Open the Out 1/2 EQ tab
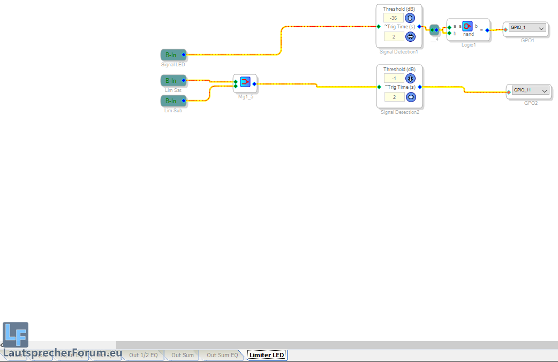This screenshot has width=558, height=362. coord(144,355)
